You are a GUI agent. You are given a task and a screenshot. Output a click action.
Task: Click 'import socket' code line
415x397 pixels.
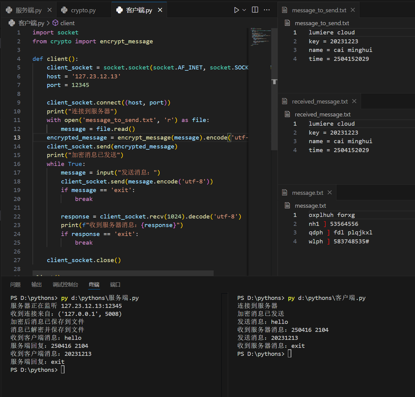(56, 33)
